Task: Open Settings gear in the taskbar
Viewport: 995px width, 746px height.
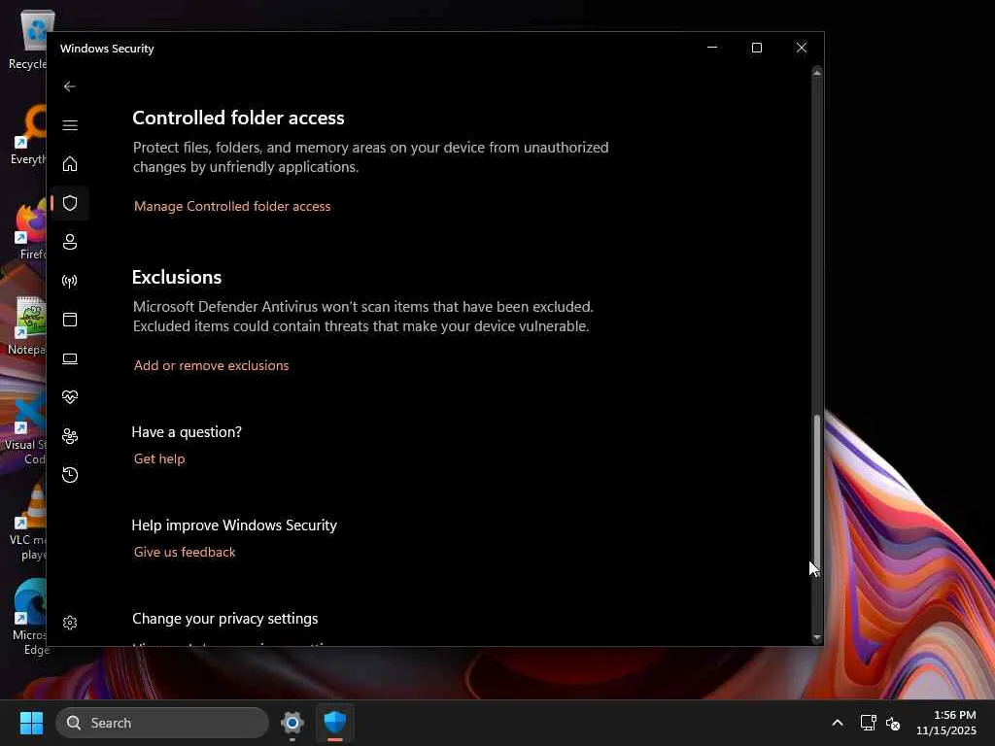Action: coord(292,723)
